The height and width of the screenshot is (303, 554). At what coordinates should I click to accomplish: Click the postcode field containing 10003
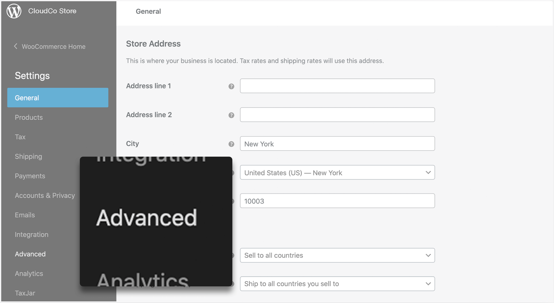pos(337,201)
